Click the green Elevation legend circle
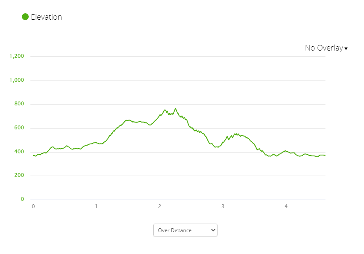 25,17
